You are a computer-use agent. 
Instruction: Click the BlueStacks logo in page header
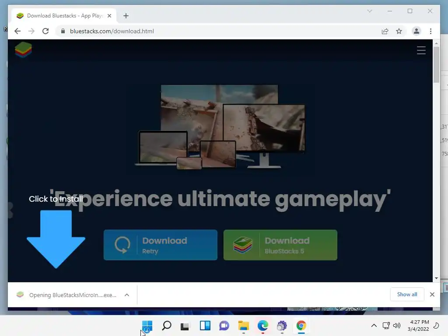(23, 50)
